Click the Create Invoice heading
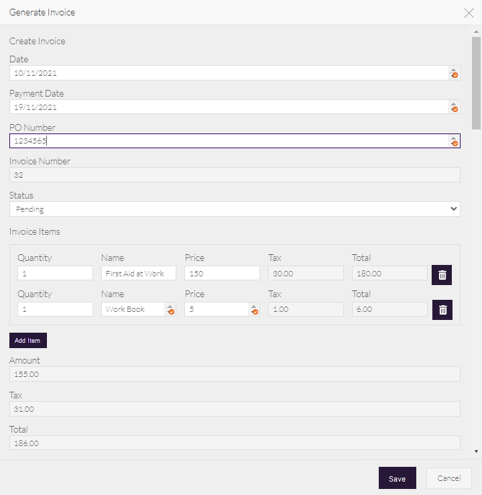This screenshot has height=495, width=482. click(x=38, y=41)
